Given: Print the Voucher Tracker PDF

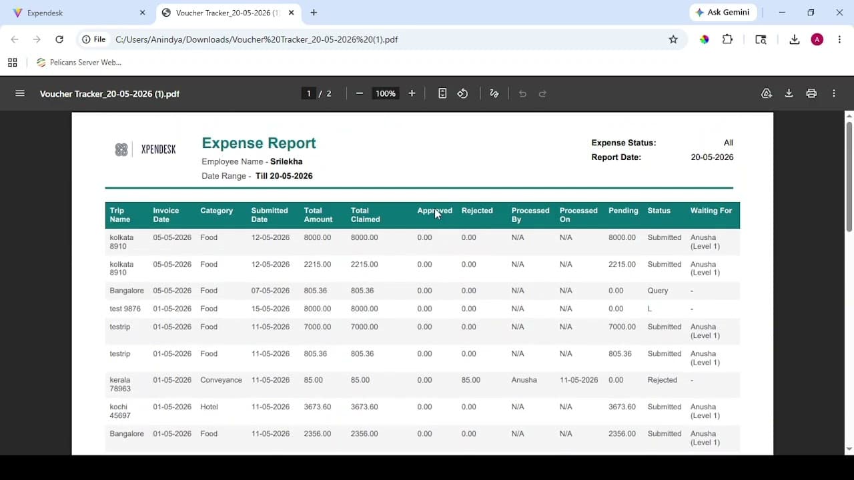Looking at the screenshot, I should (811, 93).
